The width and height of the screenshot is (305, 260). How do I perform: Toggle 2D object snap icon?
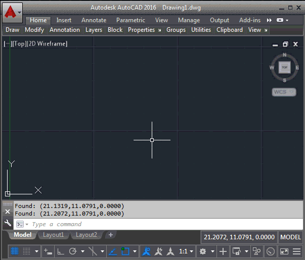(125, 251)
